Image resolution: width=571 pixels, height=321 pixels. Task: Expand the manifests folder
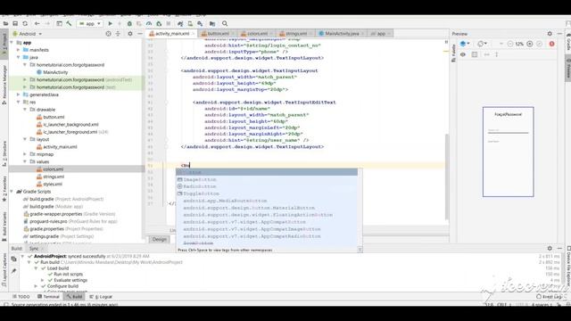[18, 50]
